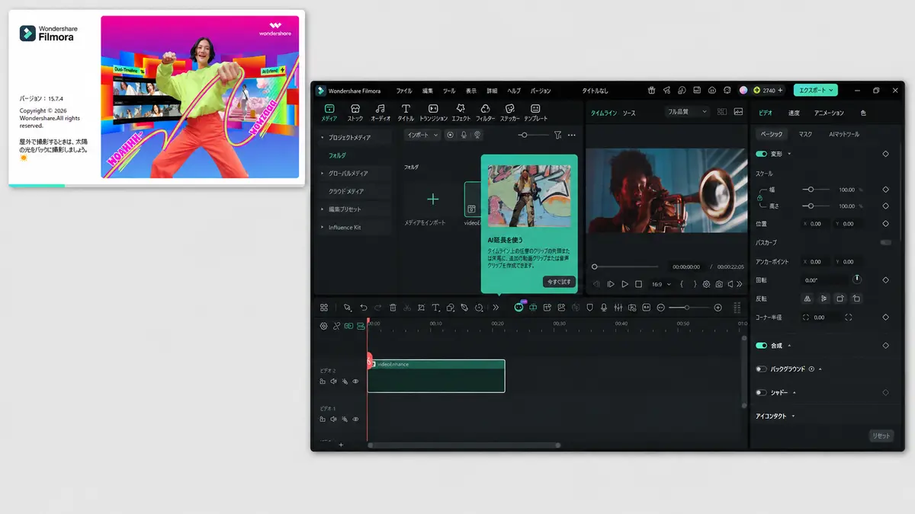Select the crop tool in timeline toolbar
This screenshot has height=514, width=915.
[x=422, y=308]
